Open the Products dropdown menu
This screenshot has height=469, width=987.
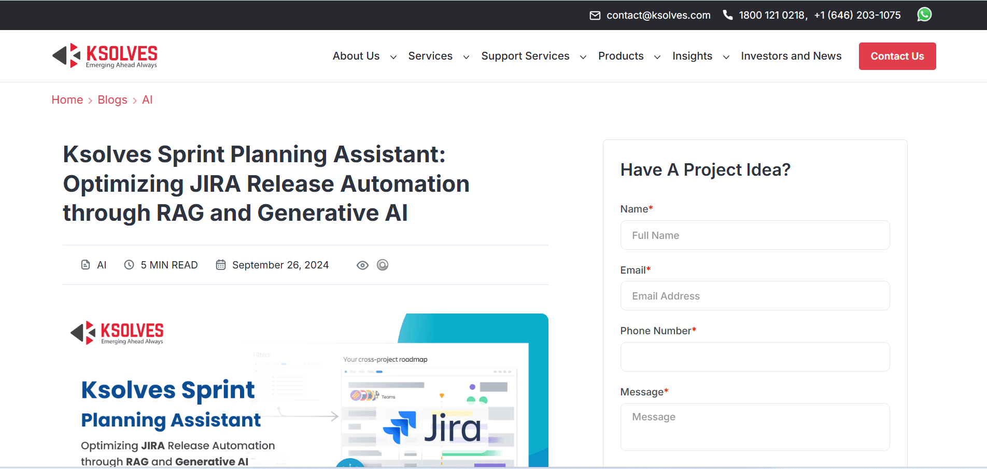(x=621, y=56)
